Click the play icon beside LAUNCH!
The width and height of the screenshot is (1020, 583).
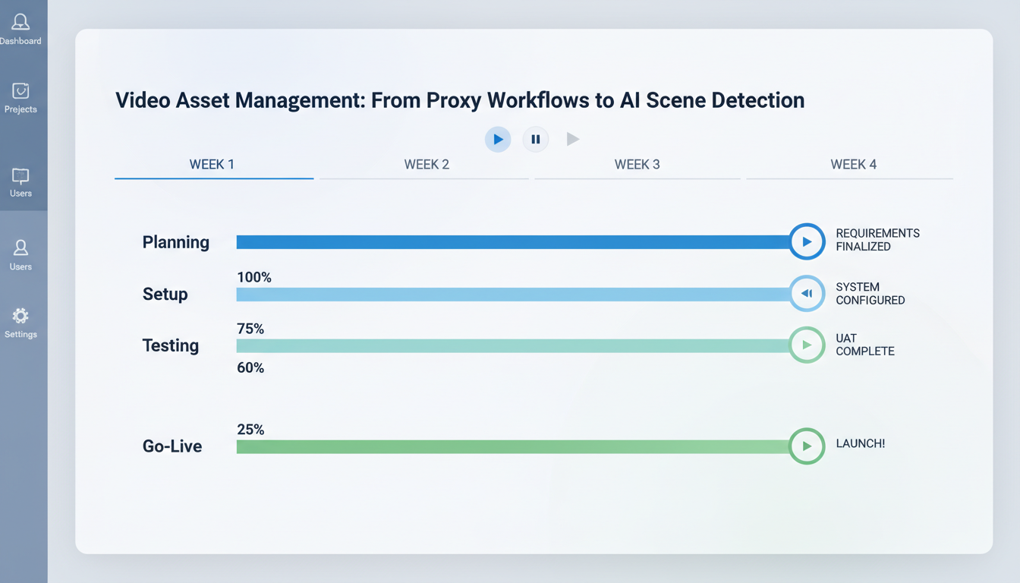pos(807,446)
